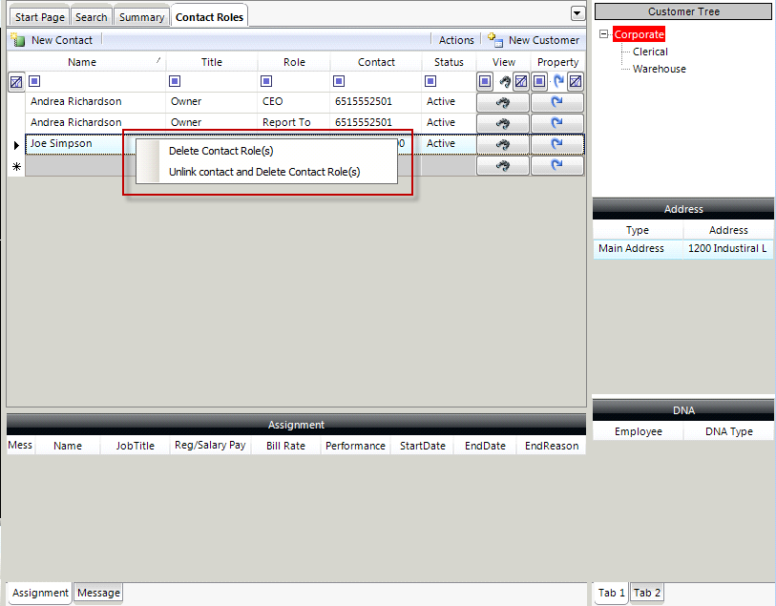Image resolution: width=776 pixels, height=606 pixels.
Task: Clear the View column filter
Action: click(521, 81)
